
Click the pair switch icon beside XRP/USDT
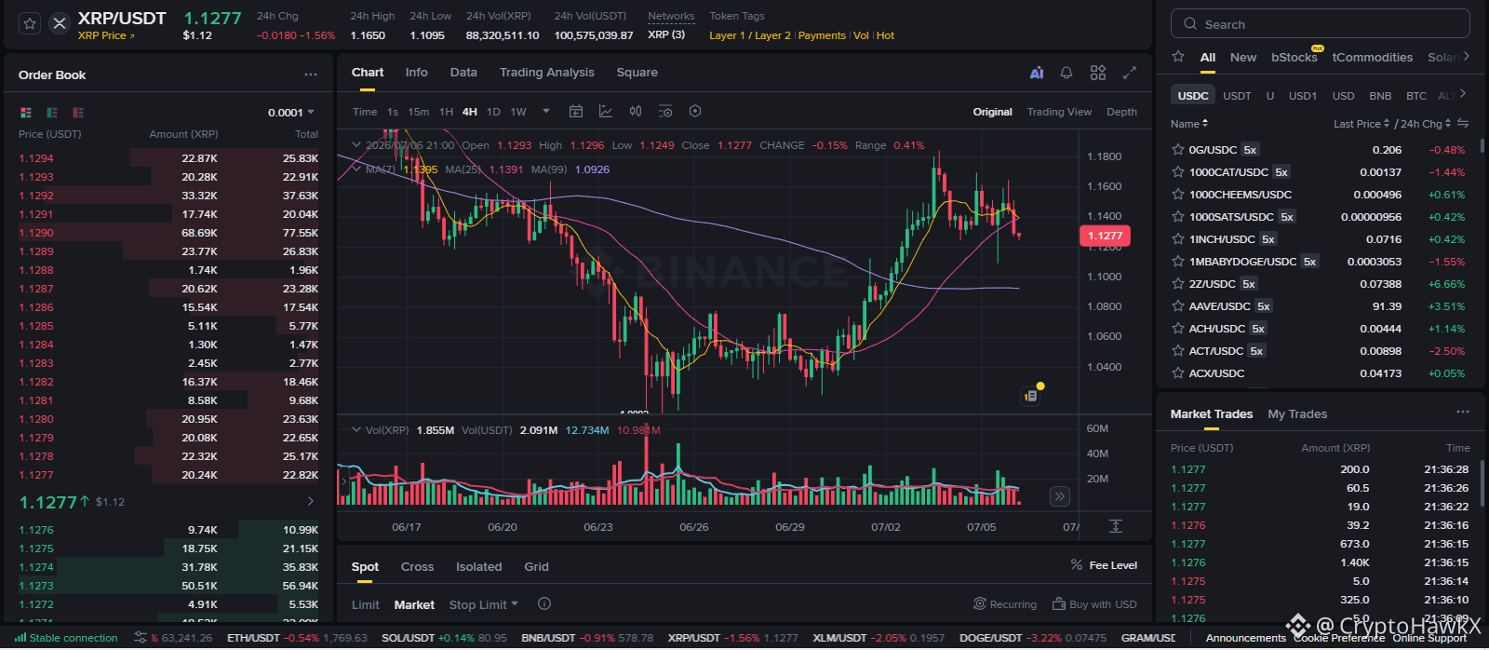(x=60, y=24)
